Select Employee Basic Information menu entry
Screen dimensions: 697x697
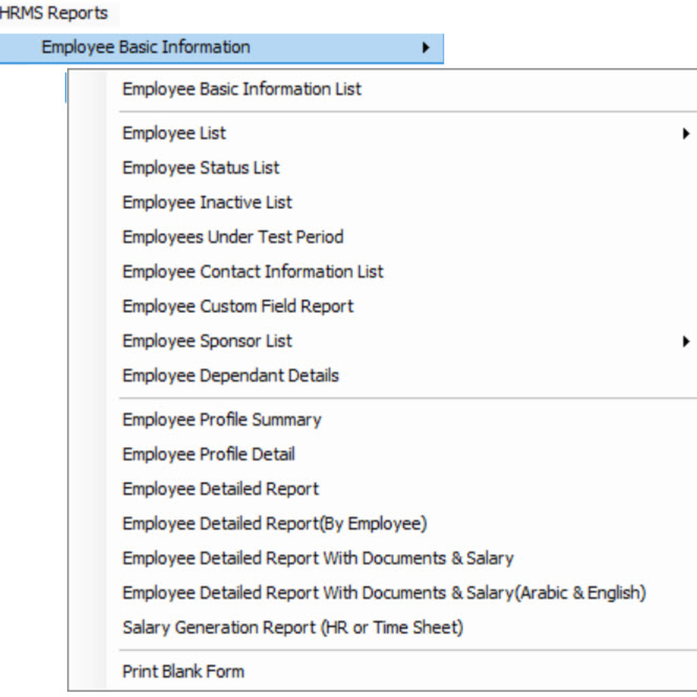222,48
